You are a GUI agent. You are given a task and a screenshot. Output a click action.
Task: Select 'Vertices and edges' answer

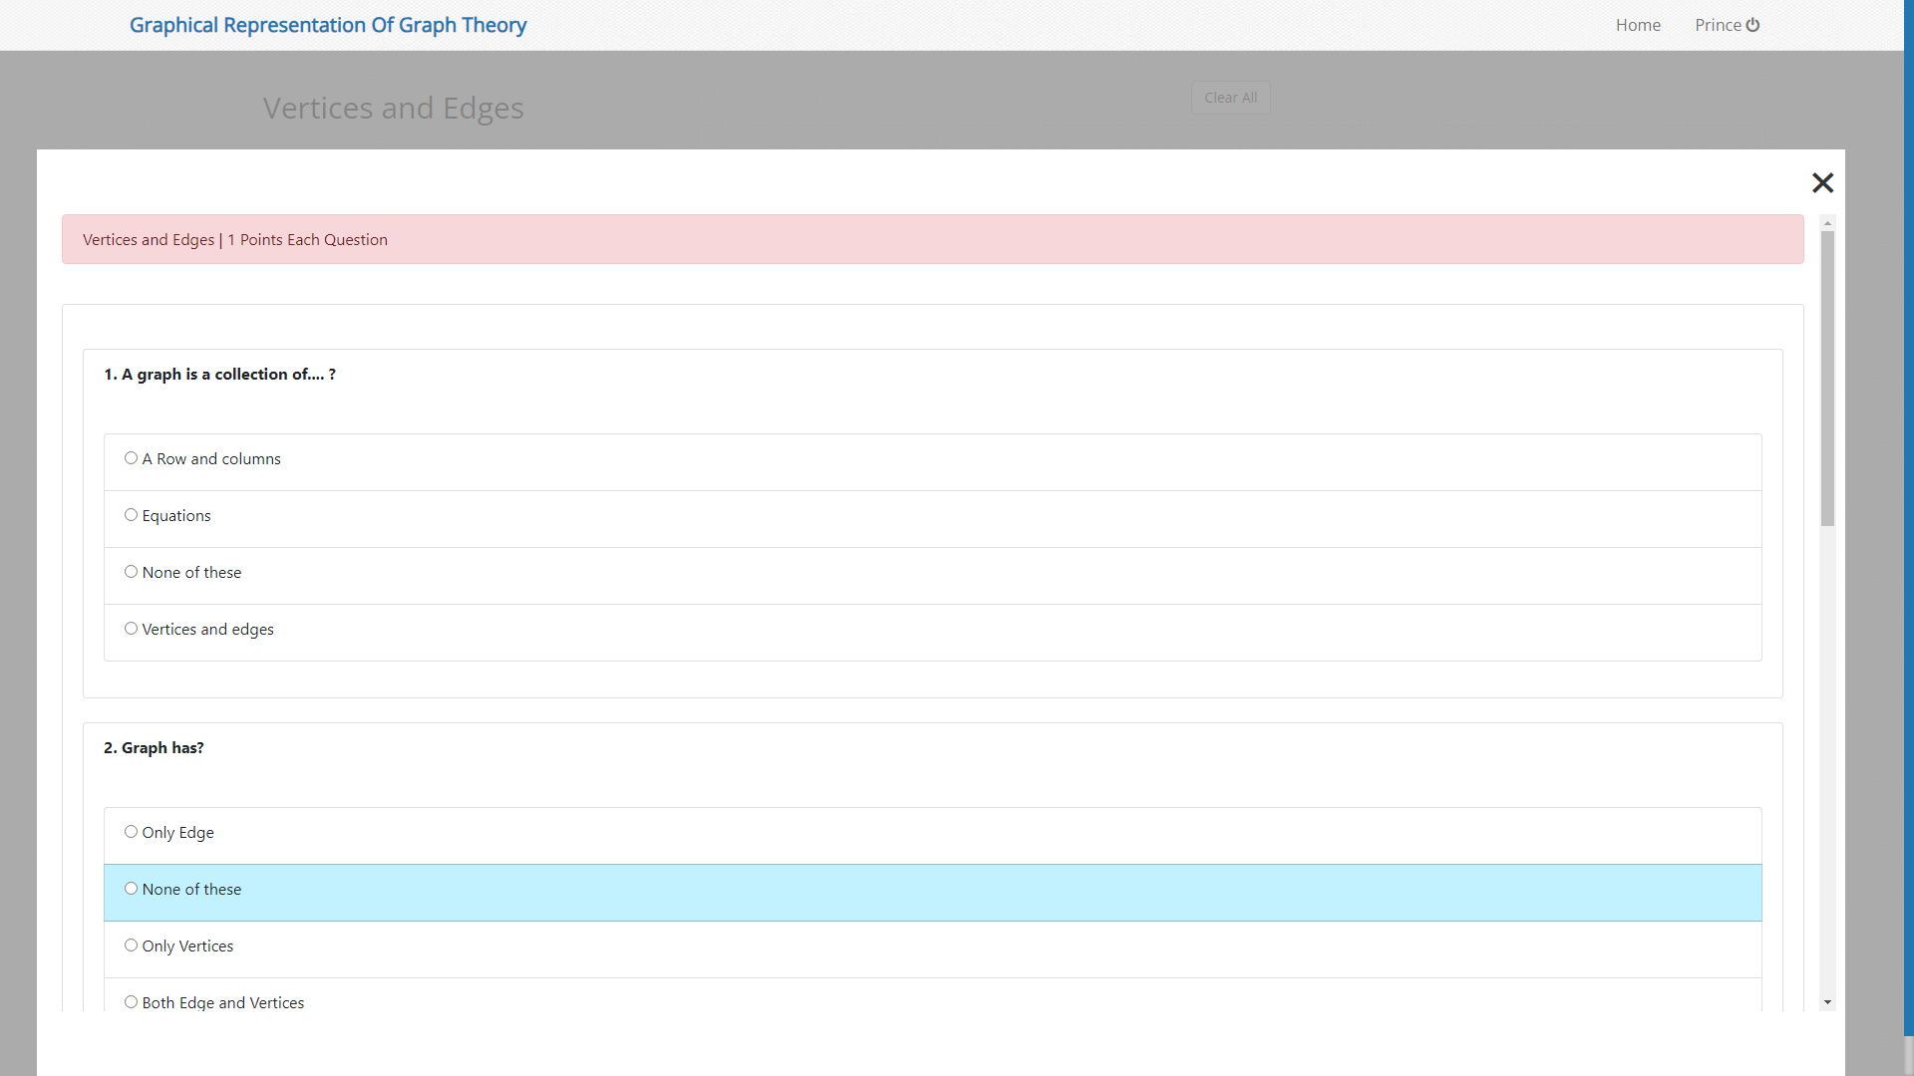click(x=131, y=629)
